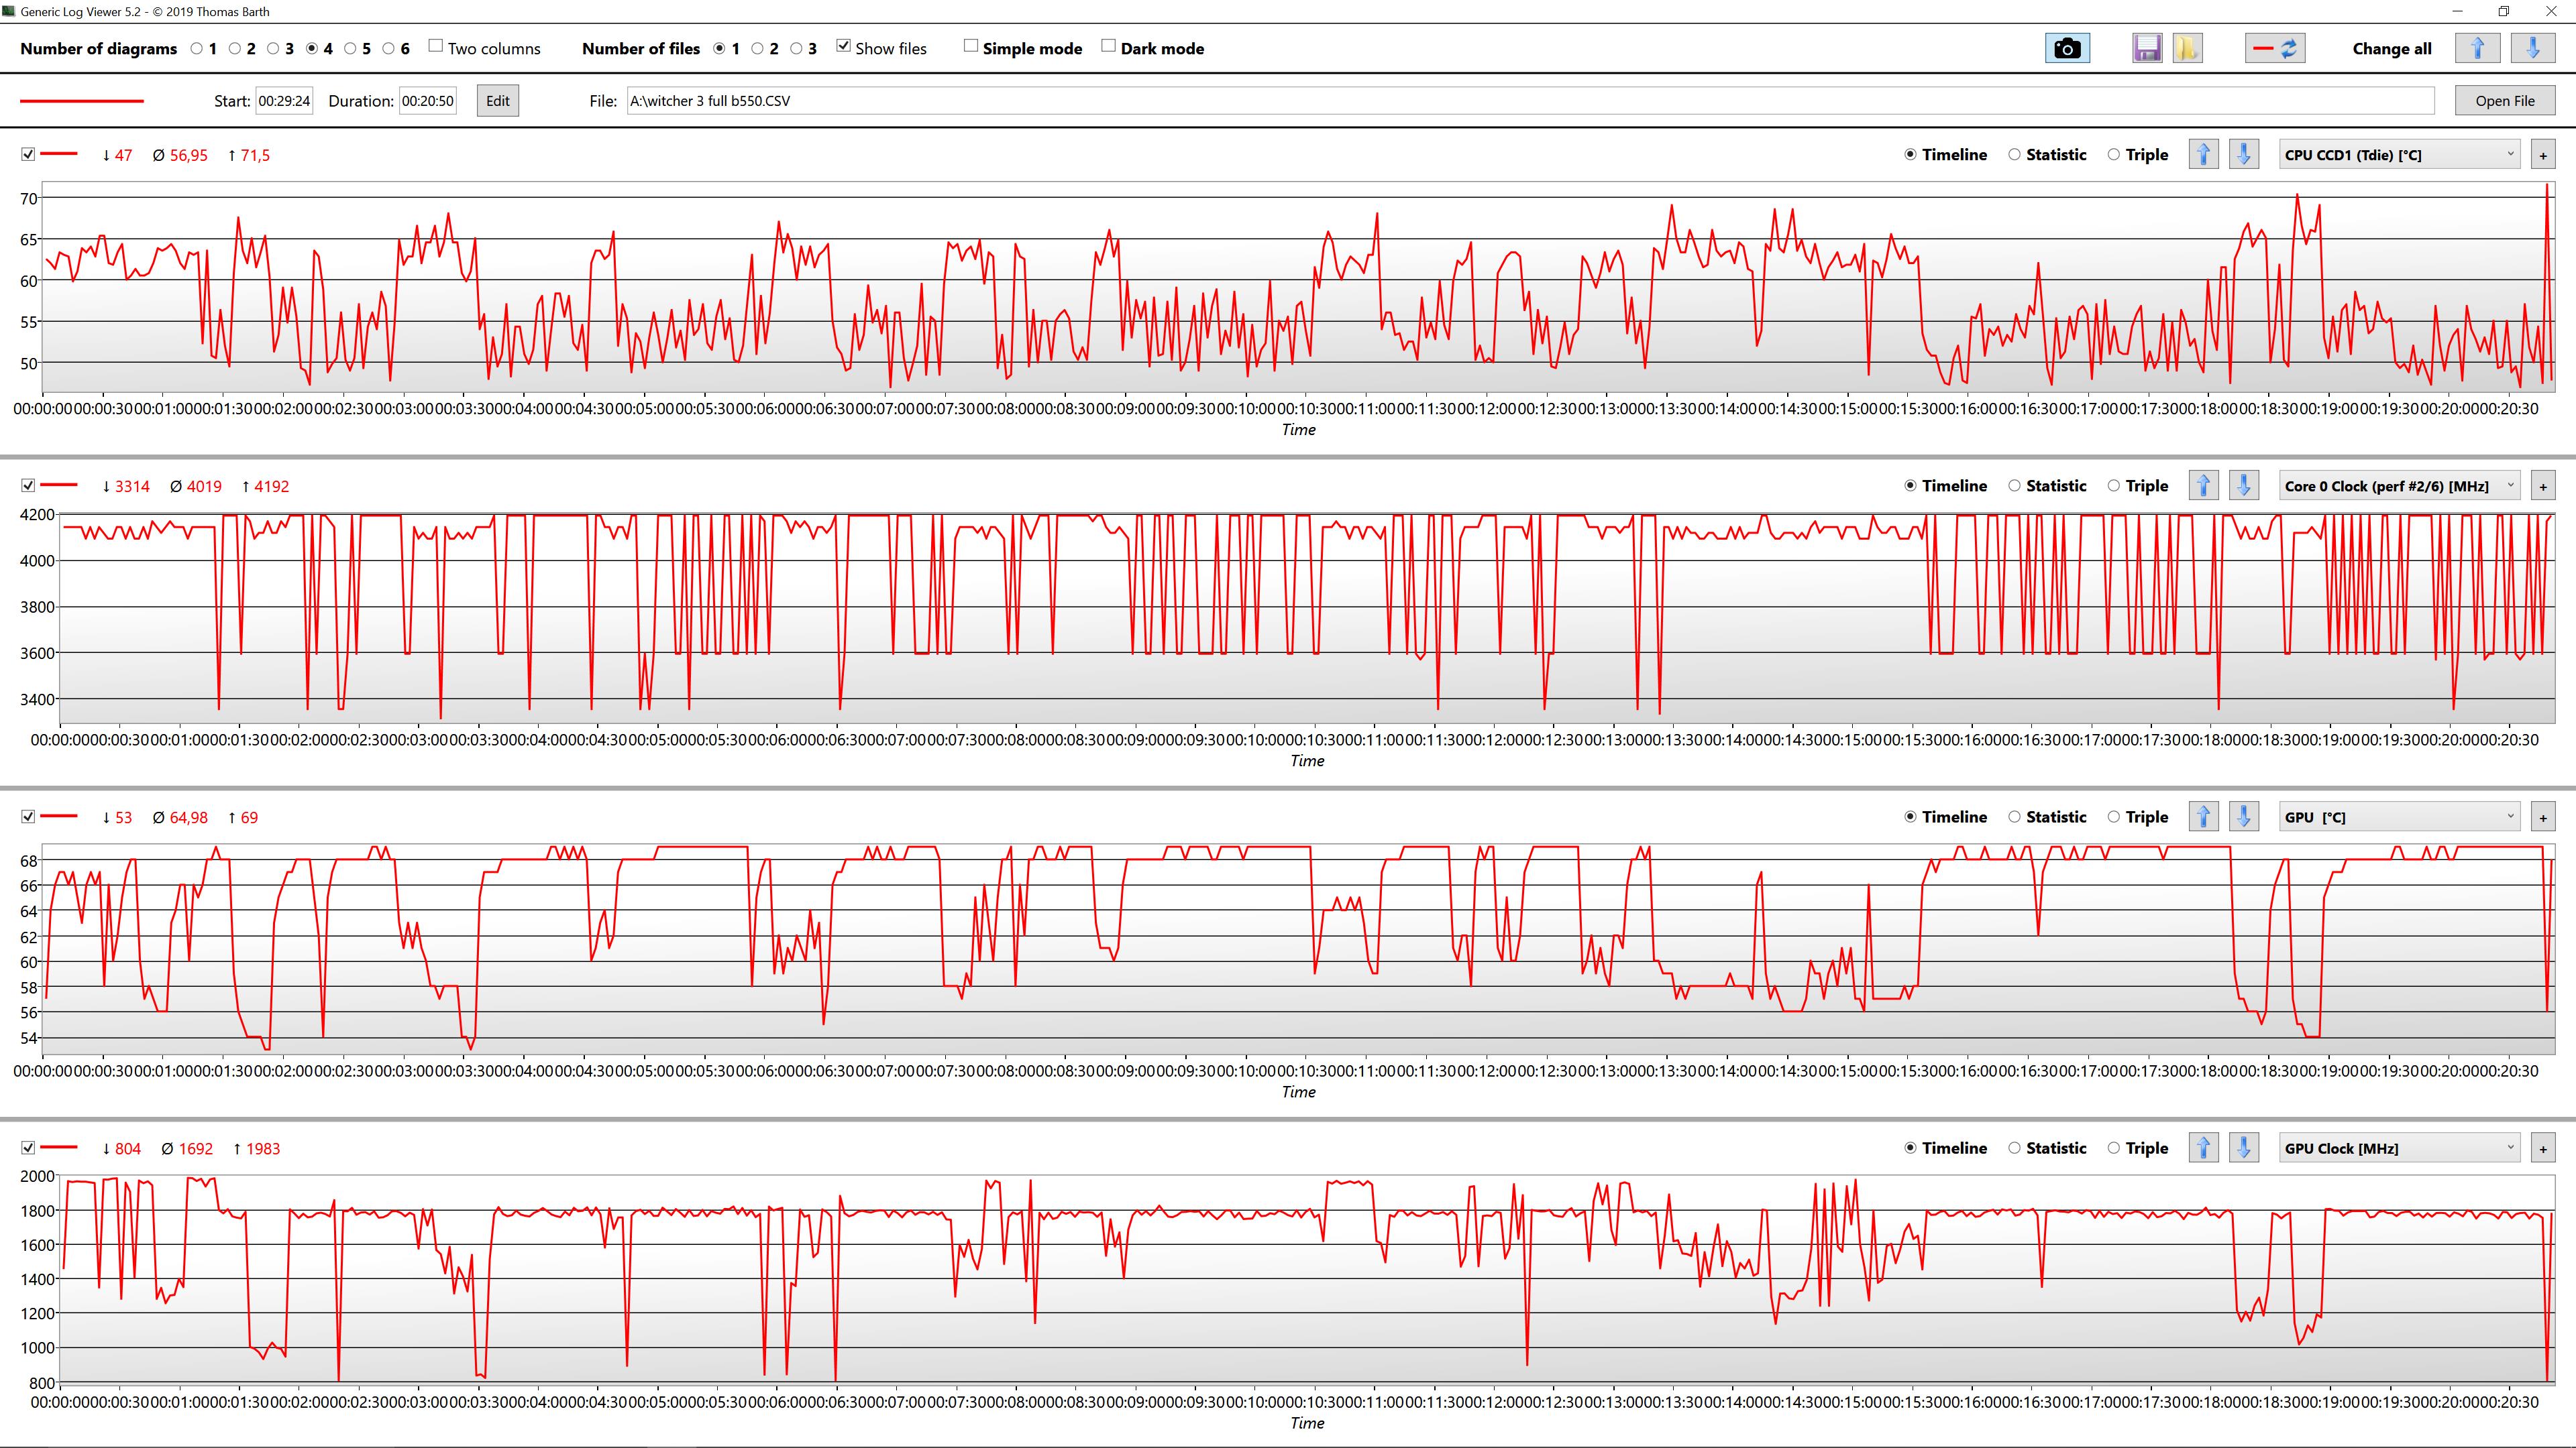2576x1448 pixels.
Task: Uncheck Core 0 Clock series checkbox
Action: click(28, 485)
